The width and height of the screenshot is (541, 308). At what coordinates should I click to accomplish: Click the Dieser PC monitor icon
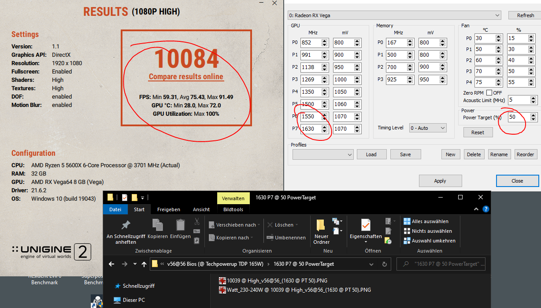tap(117, 300)
